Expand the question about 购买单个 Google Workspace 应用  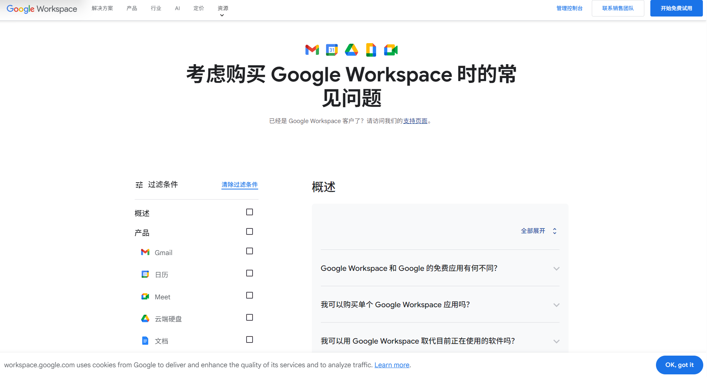tap(440, 305)
